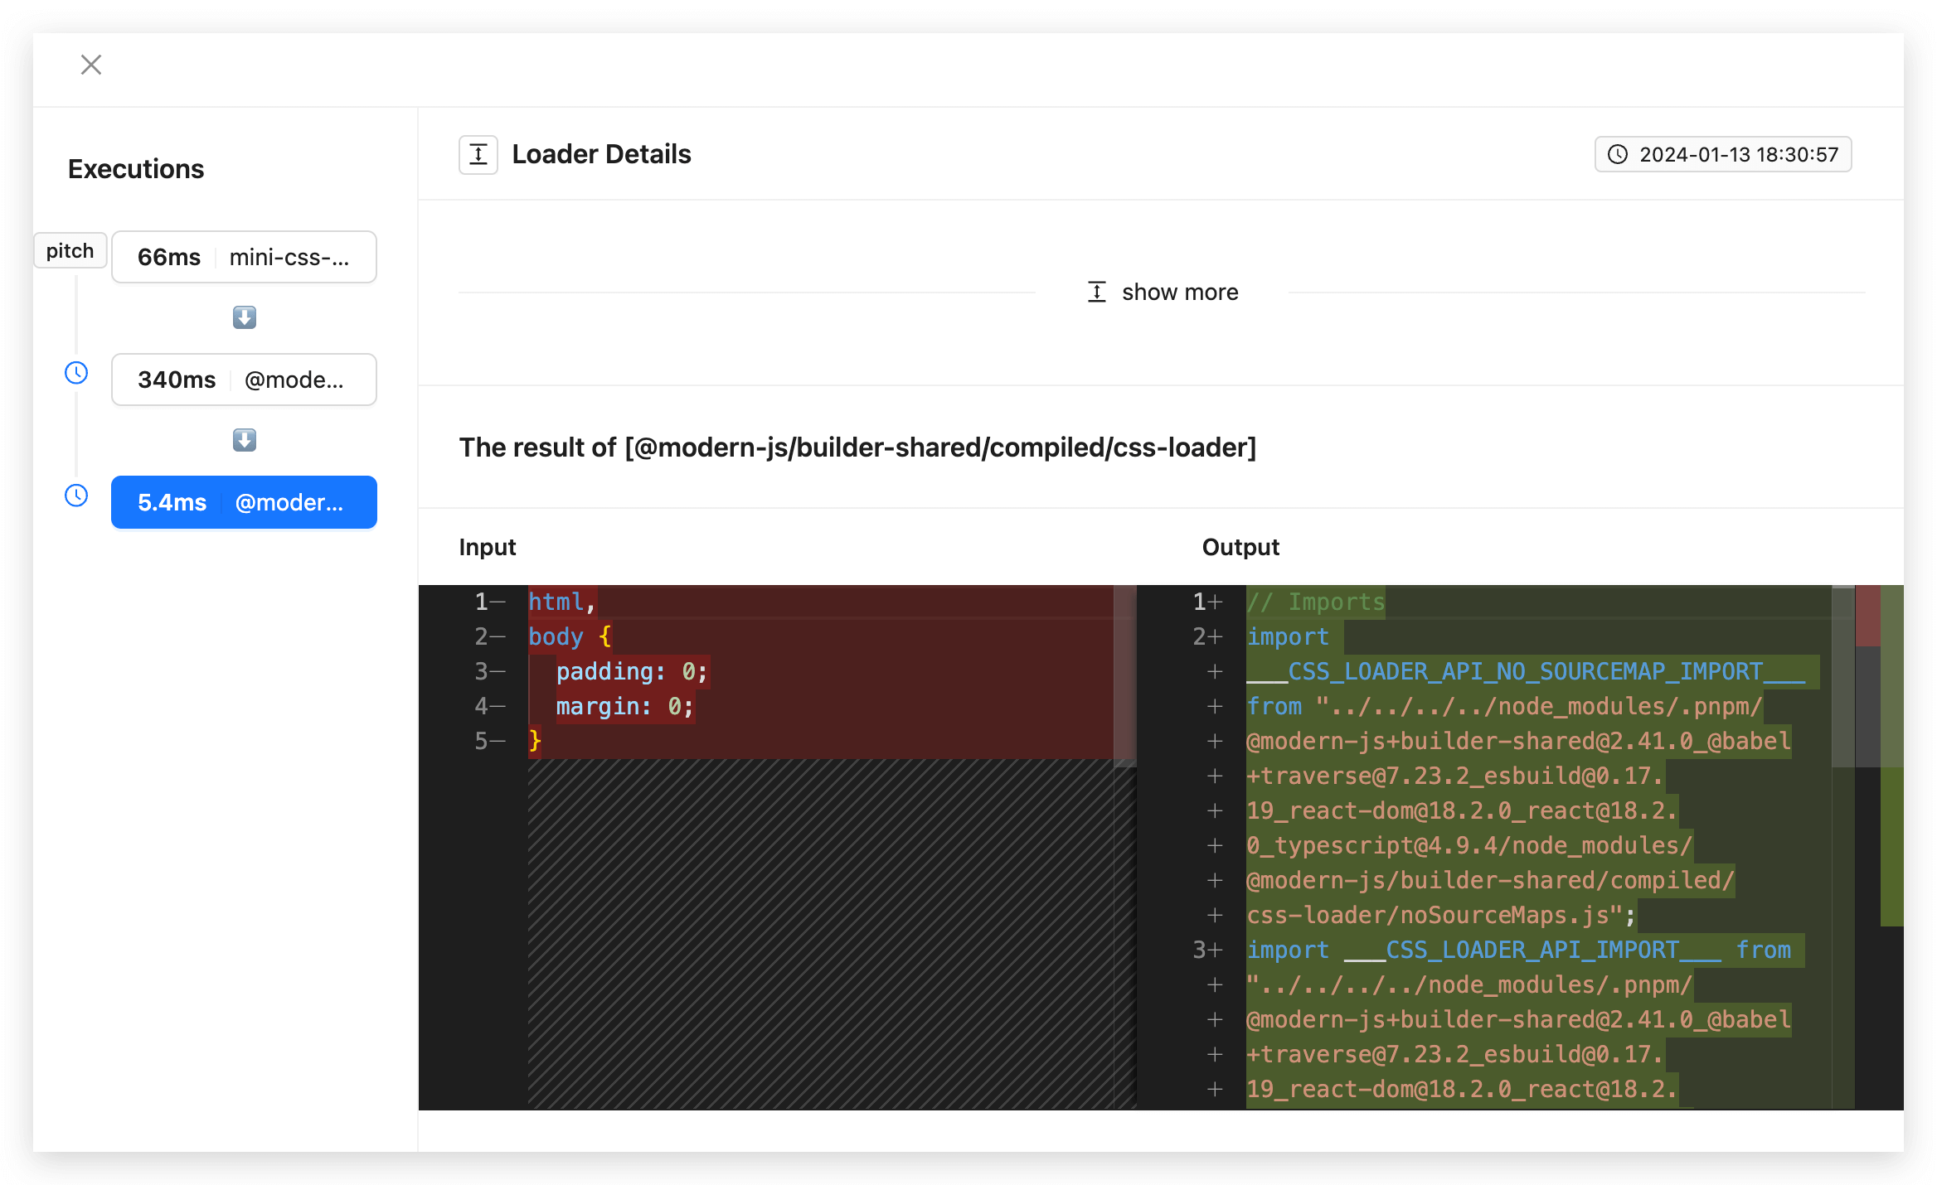Click the 2024-01-13 18:30:57 timestamp badge

[1723, 155]
